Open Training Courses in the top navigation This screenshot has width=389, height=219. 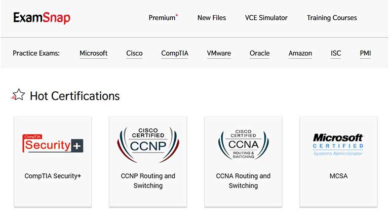tap(332, 18)
